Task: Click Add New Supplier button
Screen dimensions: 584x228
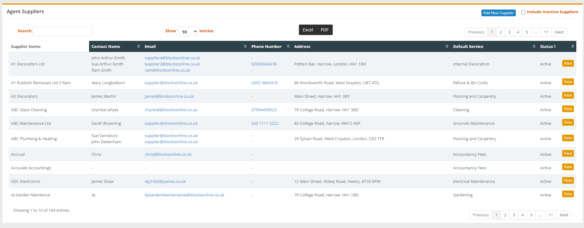Action: [x=498, y=13]
